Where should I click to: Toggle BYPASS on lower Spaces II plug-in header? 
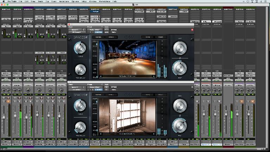pos(114,87)
